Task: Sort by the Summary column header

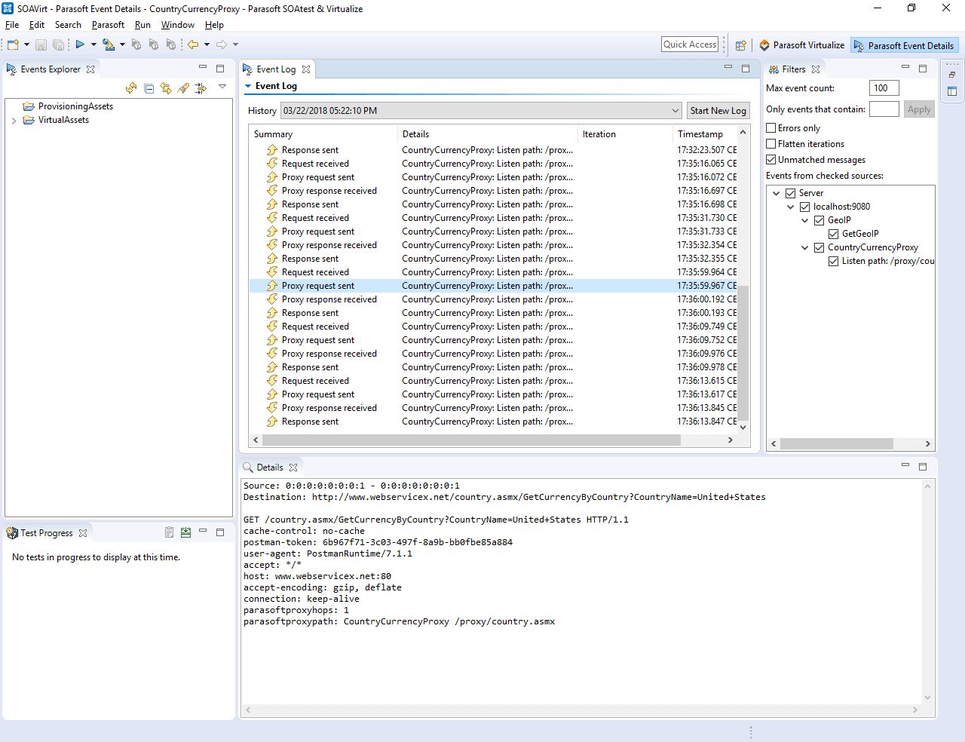Action: pos(323,134)
